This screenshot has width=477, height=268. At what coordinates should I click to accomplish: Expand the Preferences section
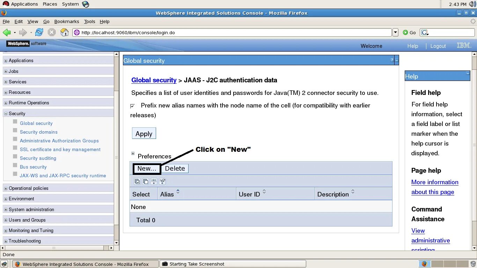tap(133, 153)
